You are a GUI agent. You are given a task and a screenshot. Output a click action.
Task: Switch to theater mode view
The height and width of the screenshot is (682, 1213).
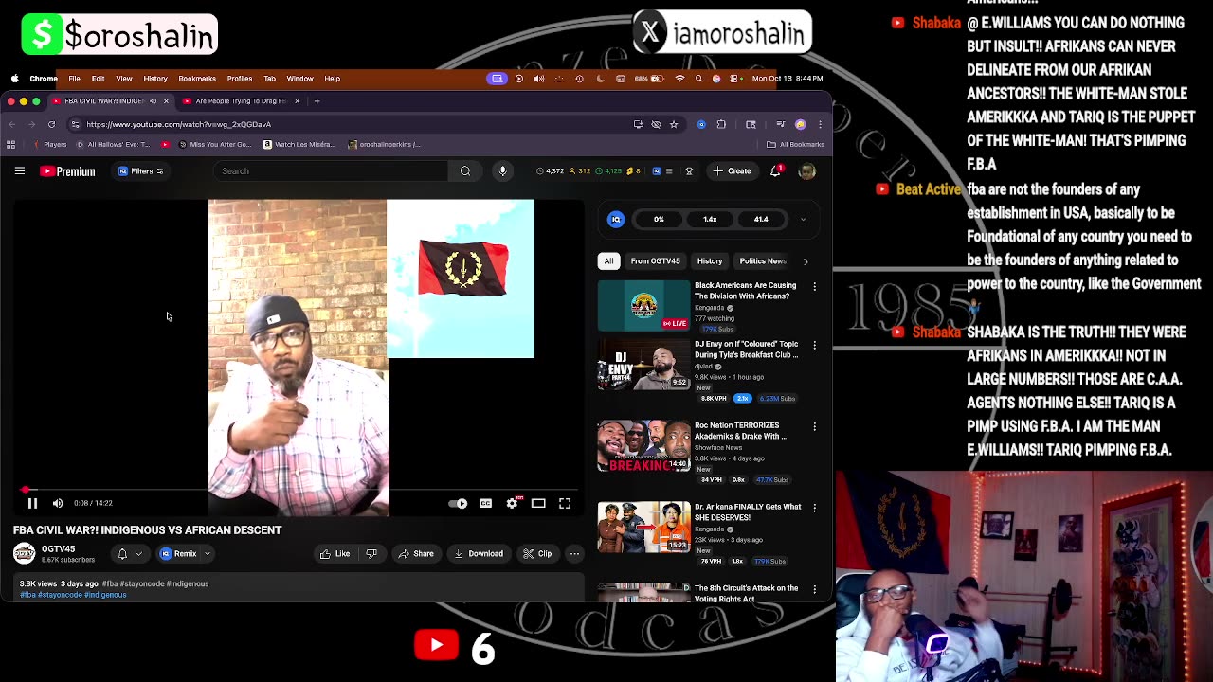[538, 504]
